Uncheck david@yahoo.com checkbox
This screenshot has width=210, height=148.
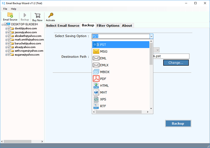(x=9, y=28)
